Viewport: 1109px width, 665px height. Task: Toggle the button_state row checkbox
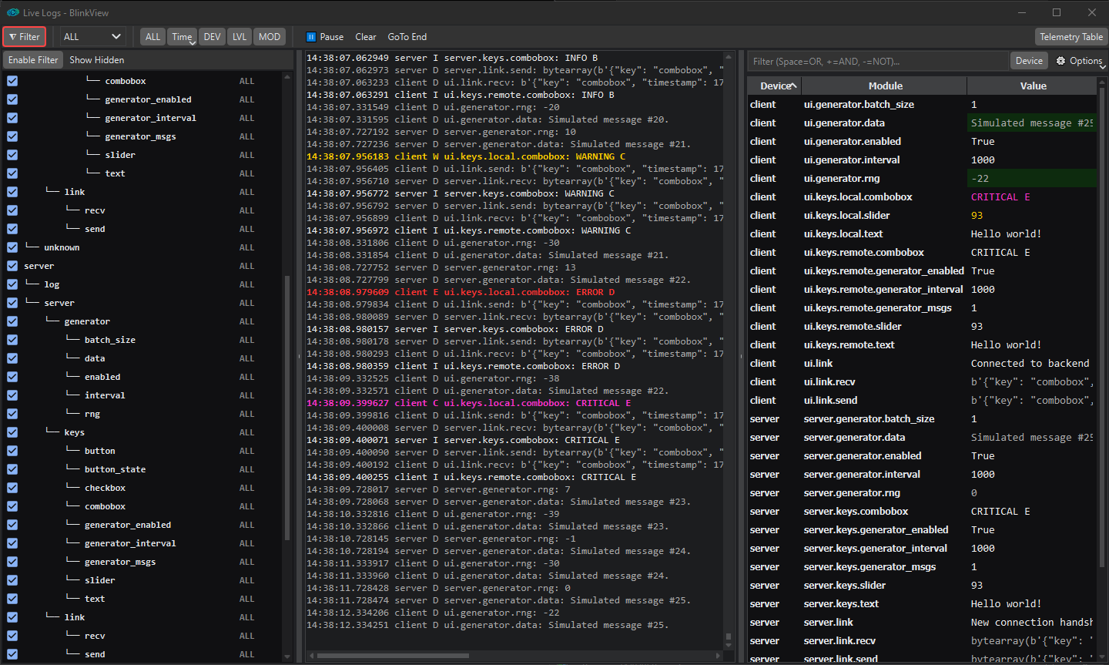pyautogui.click(x=12, y=469)
